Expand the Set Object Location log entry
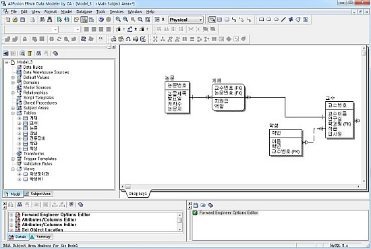Screen dimensions: 371x249 pos(11,230)
